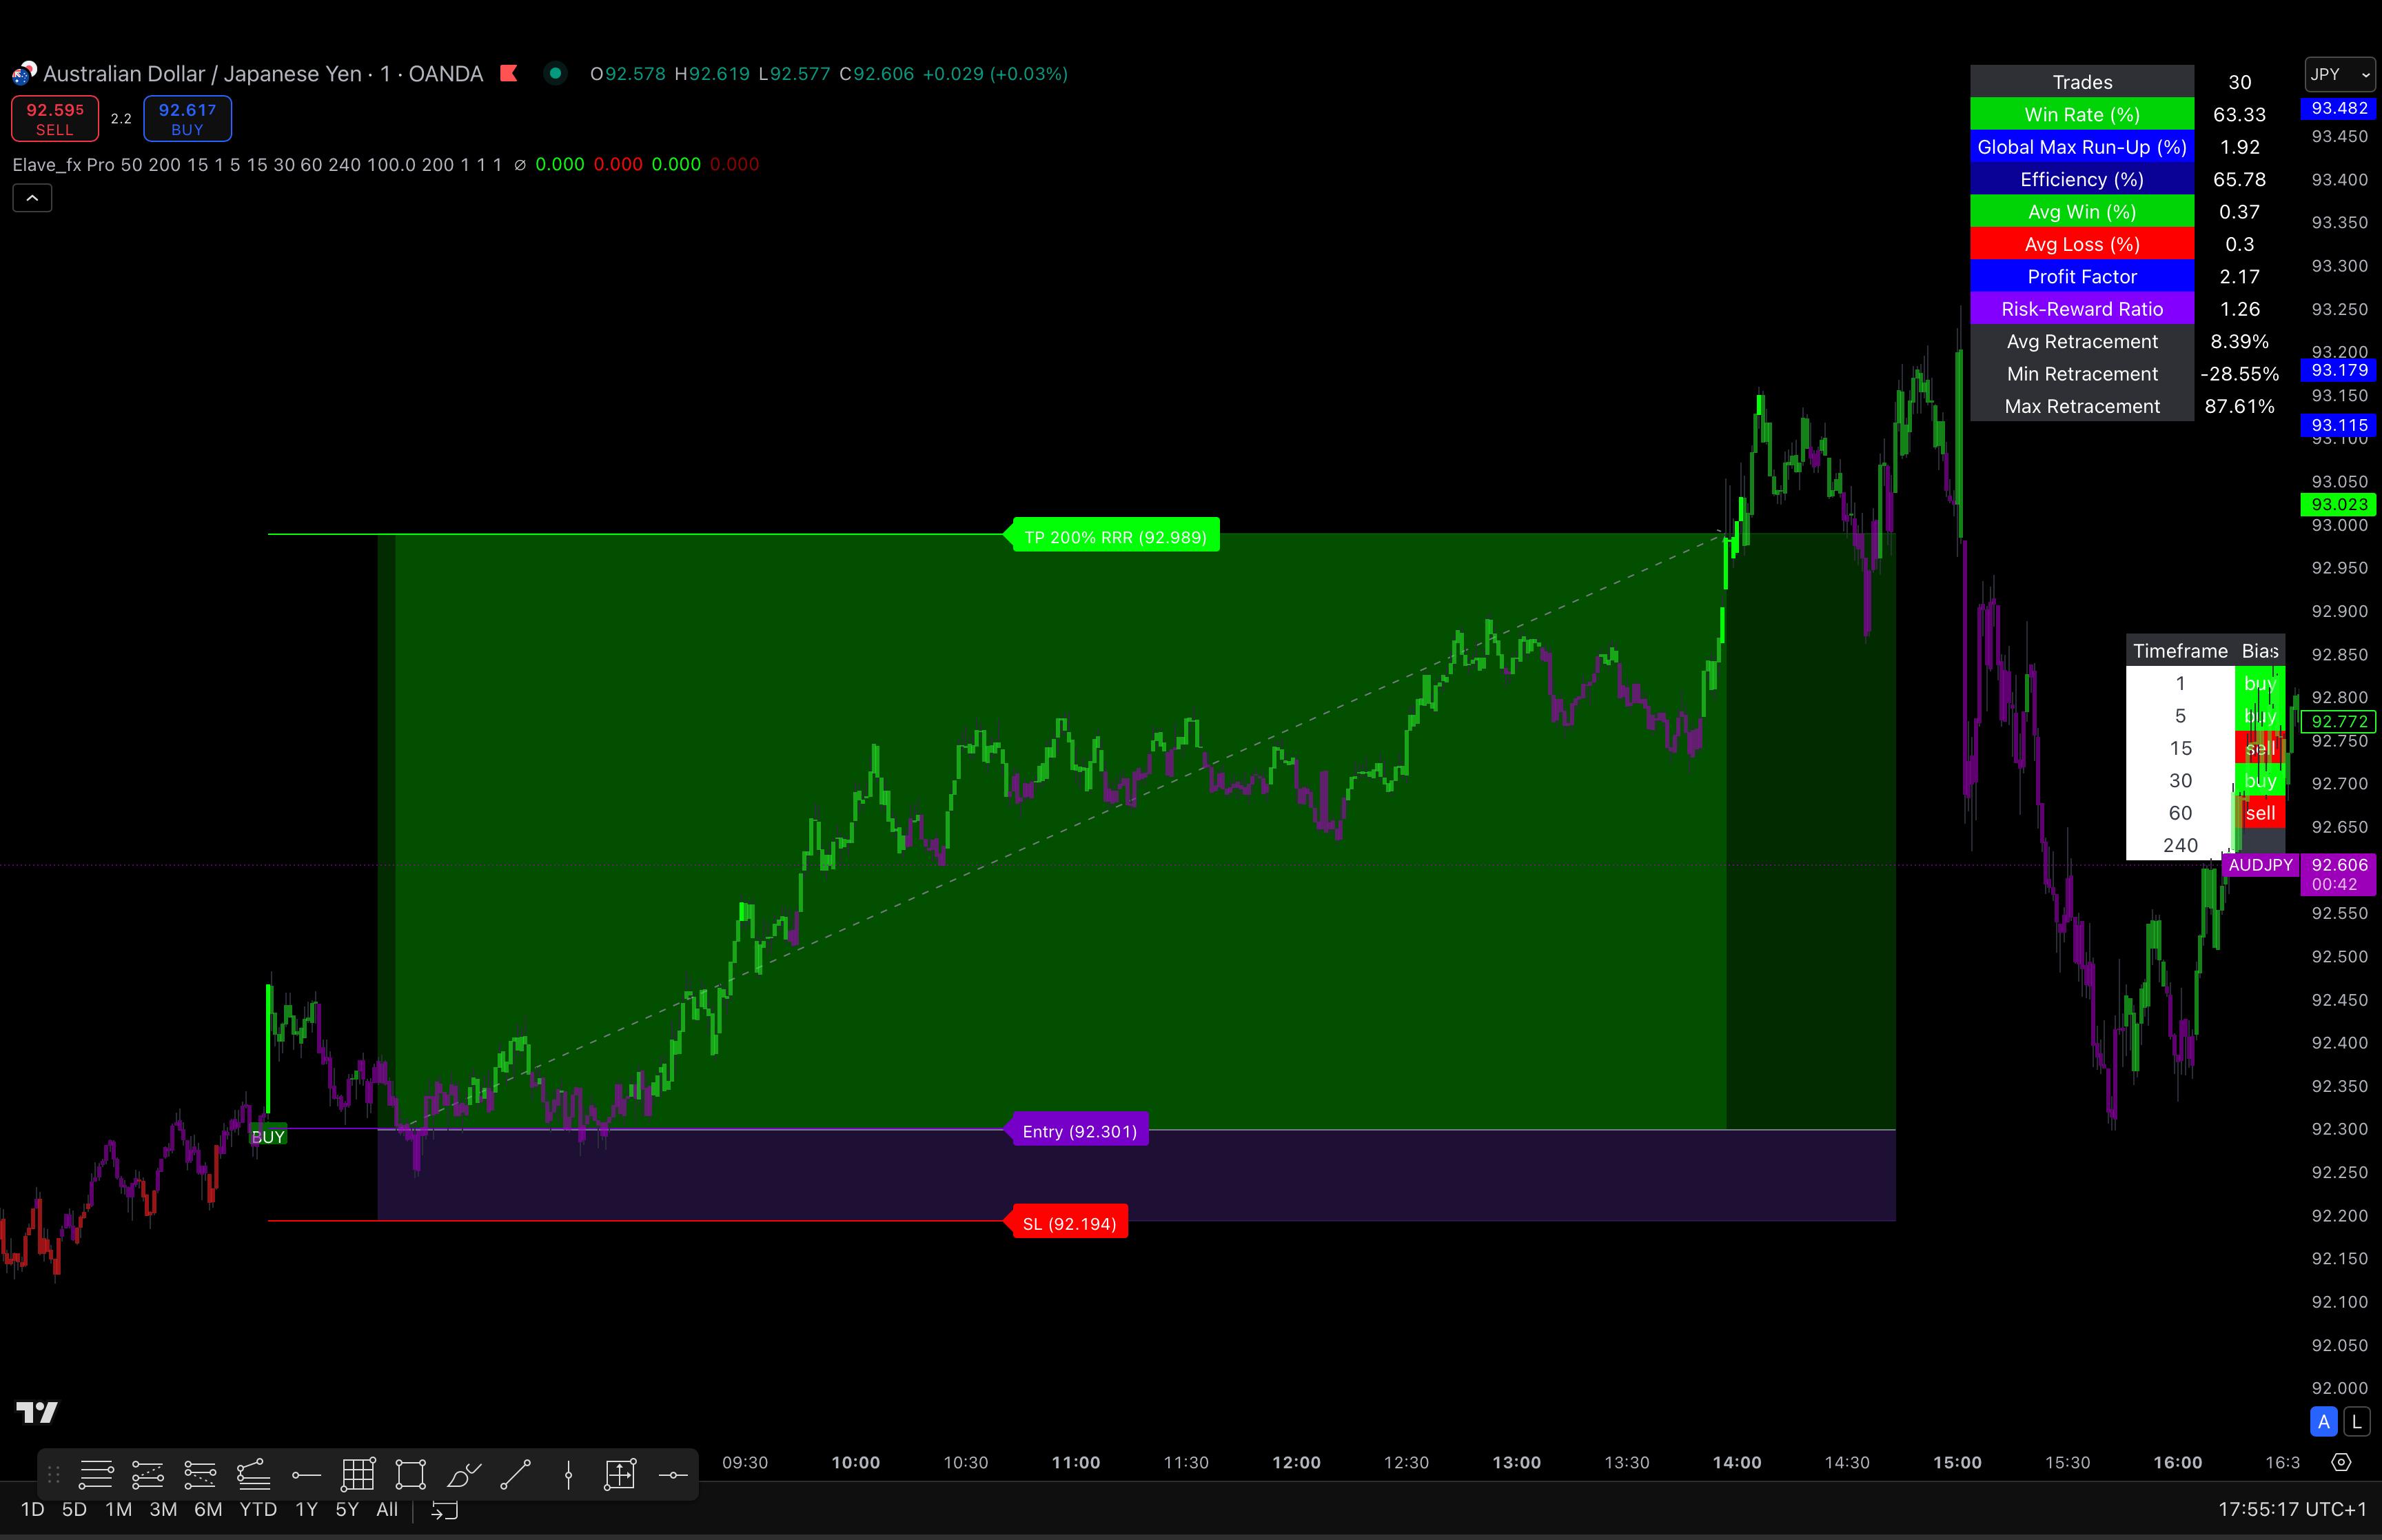Screen dimensions: 2382x1540
Task: Toggle the red flag on symbol
Action: click(x=509, y=73)
